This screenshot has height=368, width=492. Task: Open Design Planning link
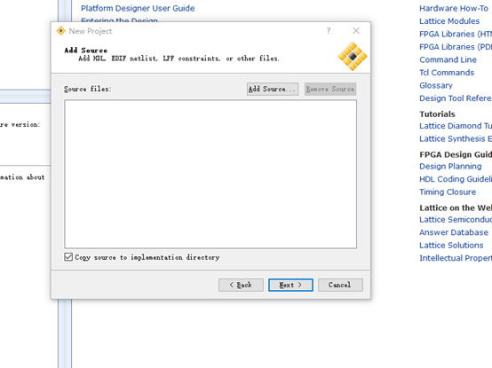(450, 167)
